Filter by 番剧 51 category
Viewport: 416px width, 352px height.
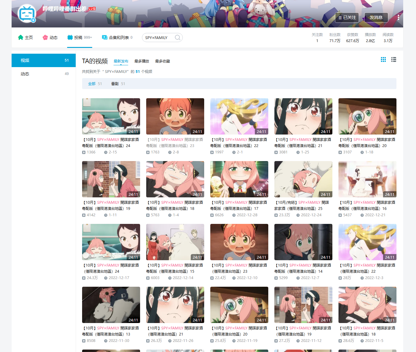[118, 84]
